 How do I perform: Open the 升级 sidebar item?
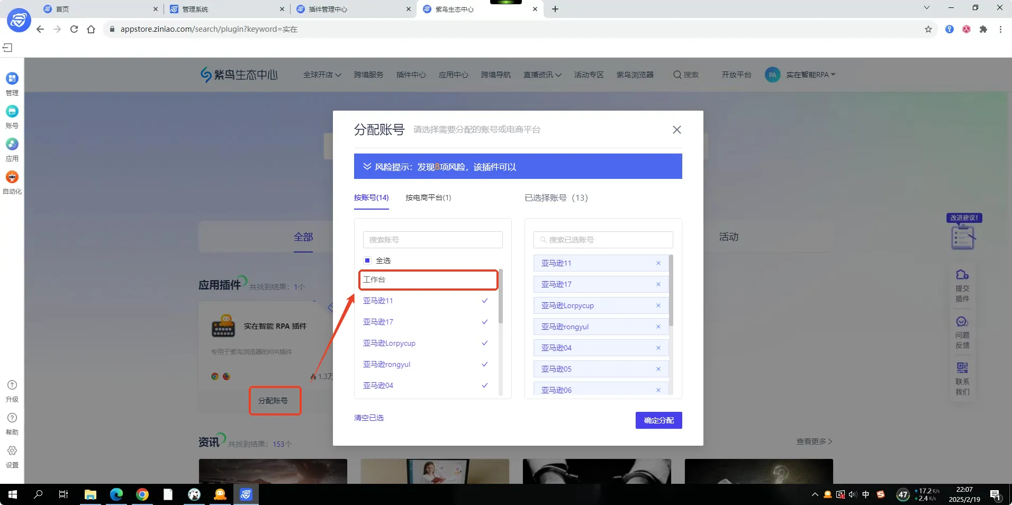click(x=12, y=391)
